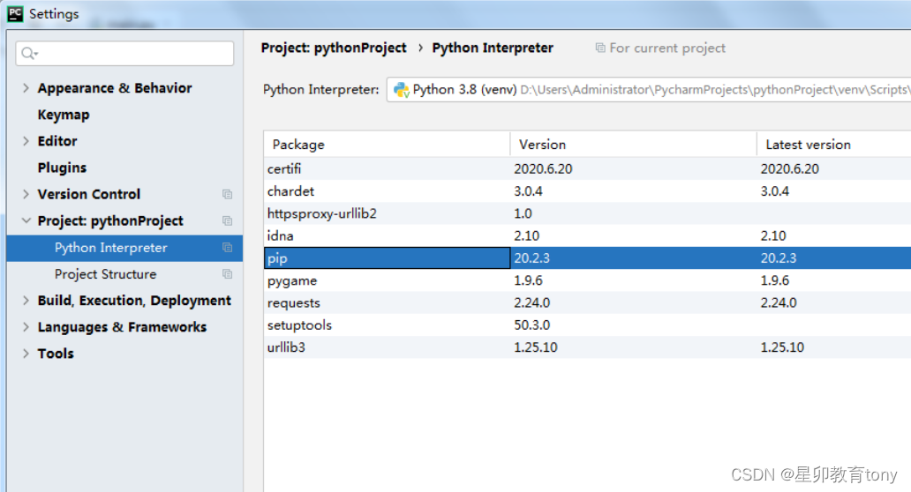911x492 pixels.
Task: Click version 2020.6.20 of certifi
Action: click(x=543, y=168)
